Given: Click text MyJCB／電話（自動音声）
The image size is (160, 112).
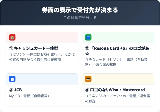Looking at the screenshot, I should pyautogui.click(x=30, y=96).
